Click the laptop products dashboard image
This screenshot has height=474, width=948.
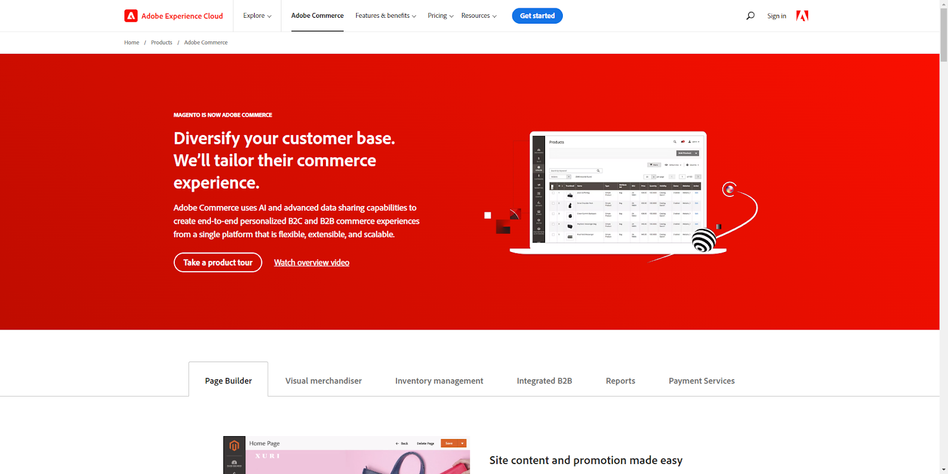(x=618, y=192)
